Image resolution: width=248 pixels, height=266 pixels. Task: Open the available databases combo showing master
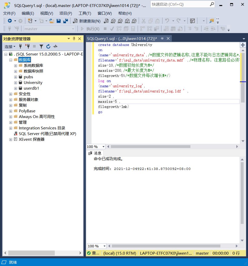pyautogui.click(x=49, y=29)
